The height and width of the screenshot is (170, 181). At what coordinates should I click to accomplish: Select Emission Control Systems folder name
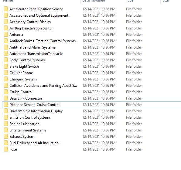click(x=30, y=117)
